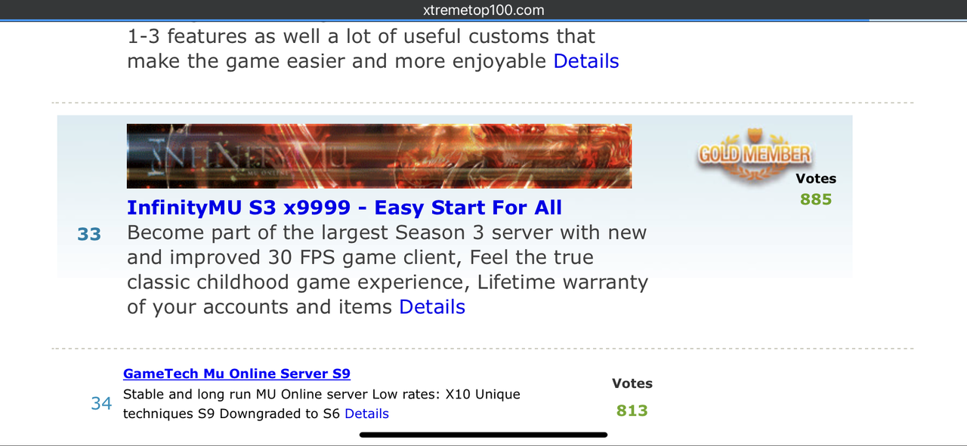Click Details link after 'more enjoyable'
Viewport: 967px width, 446px height.
coord(586,61)
